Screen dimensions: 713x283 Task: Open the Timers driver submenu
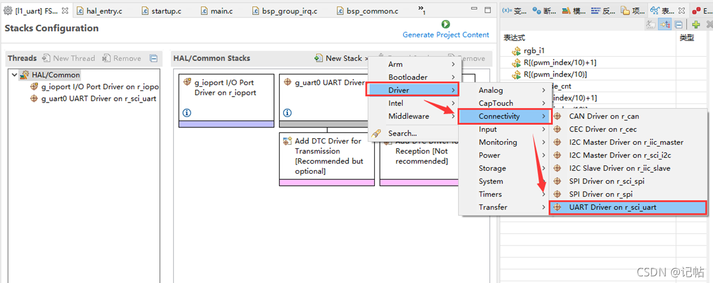pos(505,194)
